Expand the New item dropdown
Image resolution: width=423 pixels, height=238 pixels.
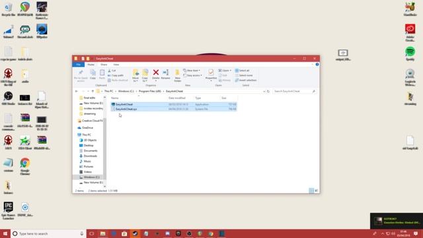[192, 71]
